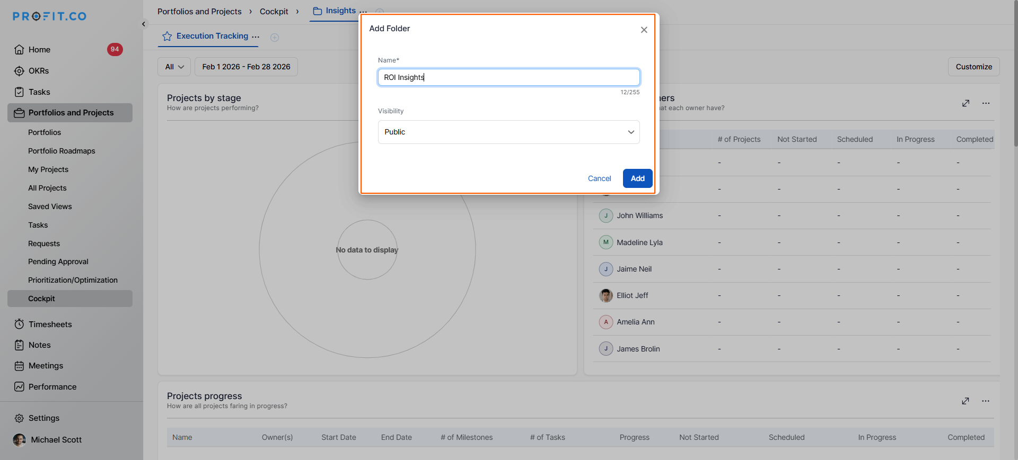Expand the All filter dropdown
1018x460 pixels.
174,67
